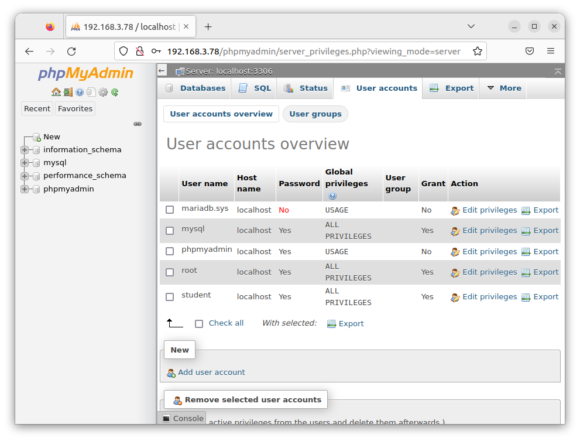Open phpMyAdmin documentation question mark icon
Image resolution: width=580 pixels, height=441 pixels.
pos(79,92)
